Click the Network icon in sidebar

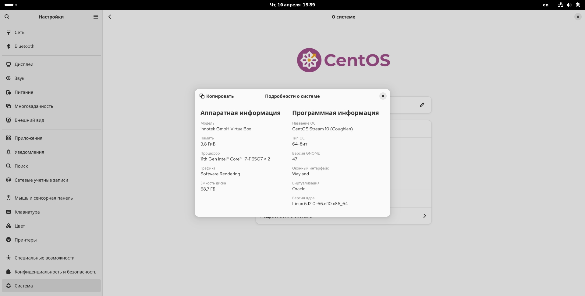click(x=9, y=32)
